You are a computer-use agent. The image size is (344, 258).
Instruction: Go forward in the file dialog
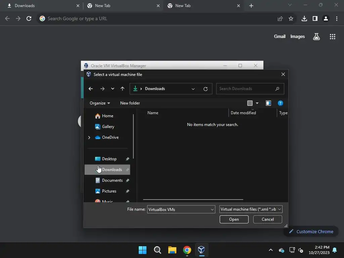102,89
